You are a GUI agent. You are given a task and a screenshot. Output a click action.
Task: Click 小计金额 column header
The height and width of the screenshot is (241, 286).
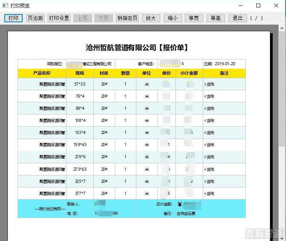click(x=189, y=73)
